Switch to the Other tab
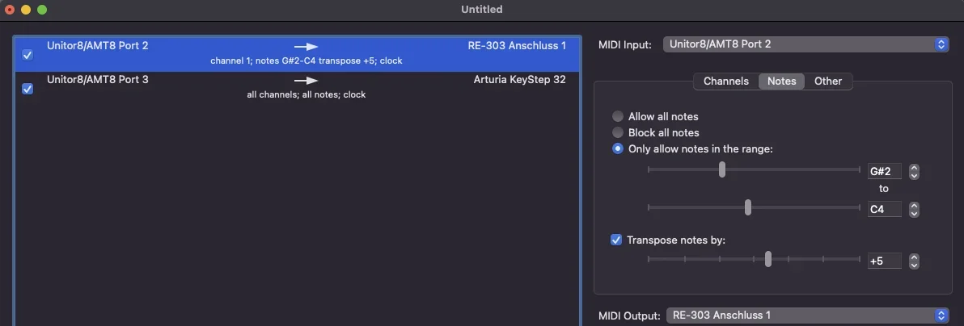964x326 pixels. coord(828,81)
